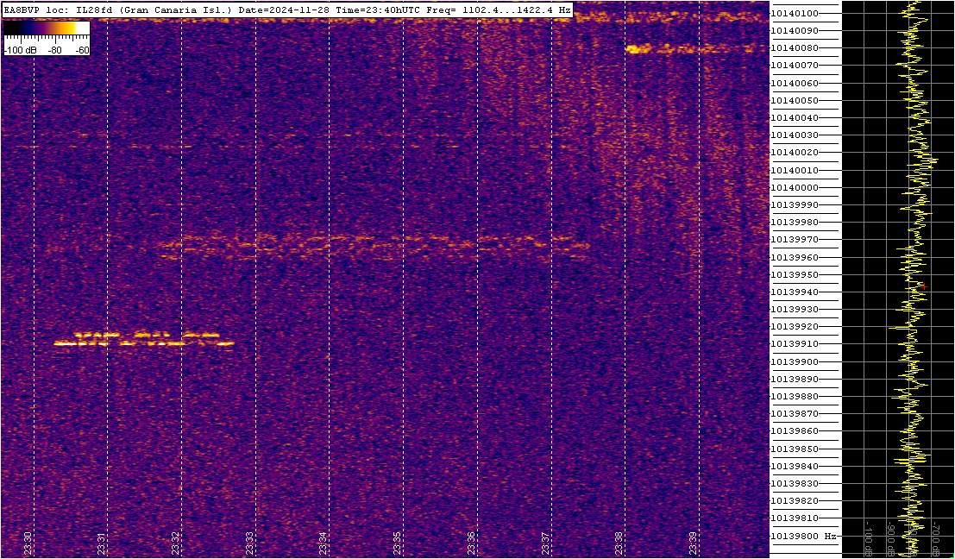Click the 10139830 frequency label
Image resolution: width=955 pixels, height=559 pixels.
[794, 484]
